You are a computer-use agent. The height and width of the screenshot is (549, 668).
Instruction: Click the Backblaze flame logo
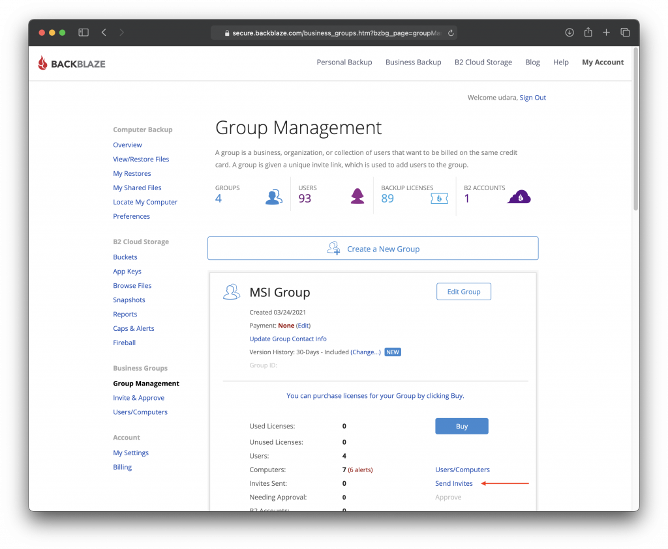42,63
